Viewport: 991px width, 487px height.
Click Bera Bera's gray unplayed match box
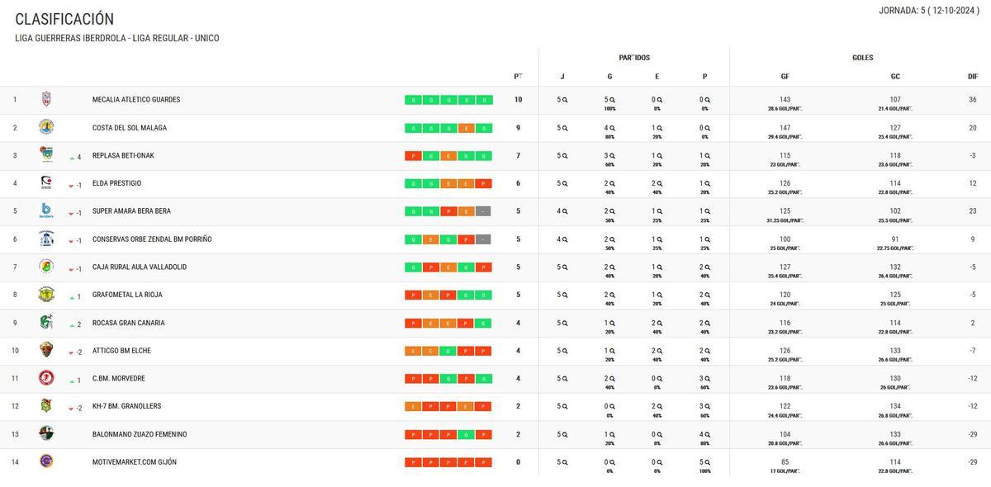coord(484,211)
